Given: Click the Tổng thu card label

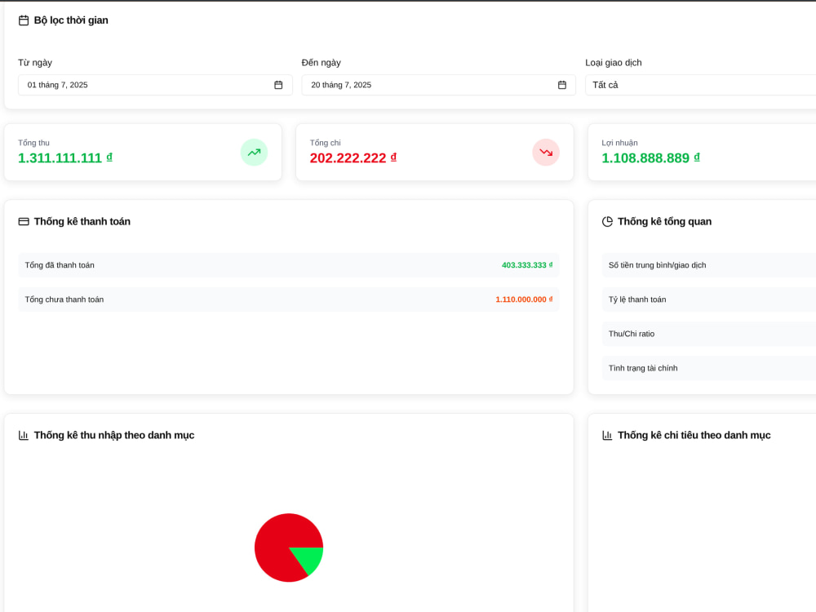Looking at the screenshot, I should [33, 143].
